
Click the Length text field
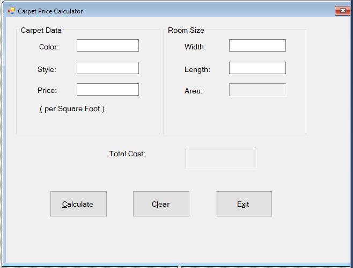pyautogui.click(x=258, y=68)
